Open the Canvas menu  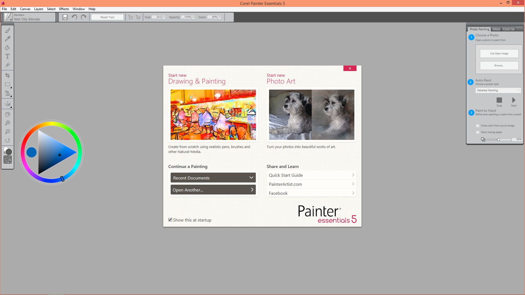pyautogui.click(x=25, y=9)
